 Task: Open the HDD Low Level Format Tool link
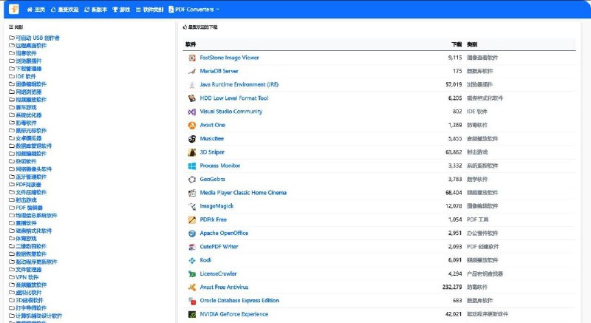(233, 98)
